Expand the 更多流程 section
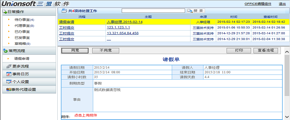 pos(29,66)
